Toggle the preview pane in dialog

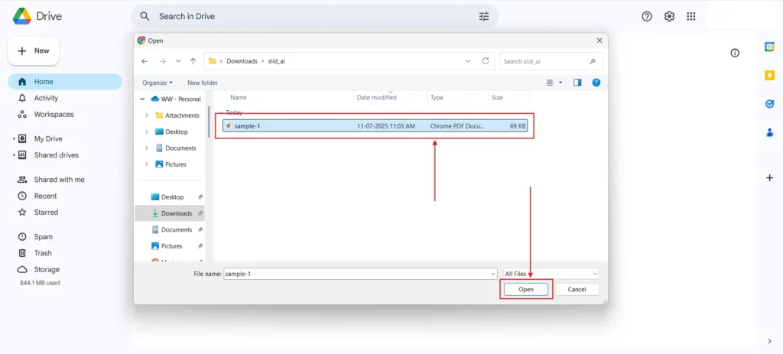577,83
